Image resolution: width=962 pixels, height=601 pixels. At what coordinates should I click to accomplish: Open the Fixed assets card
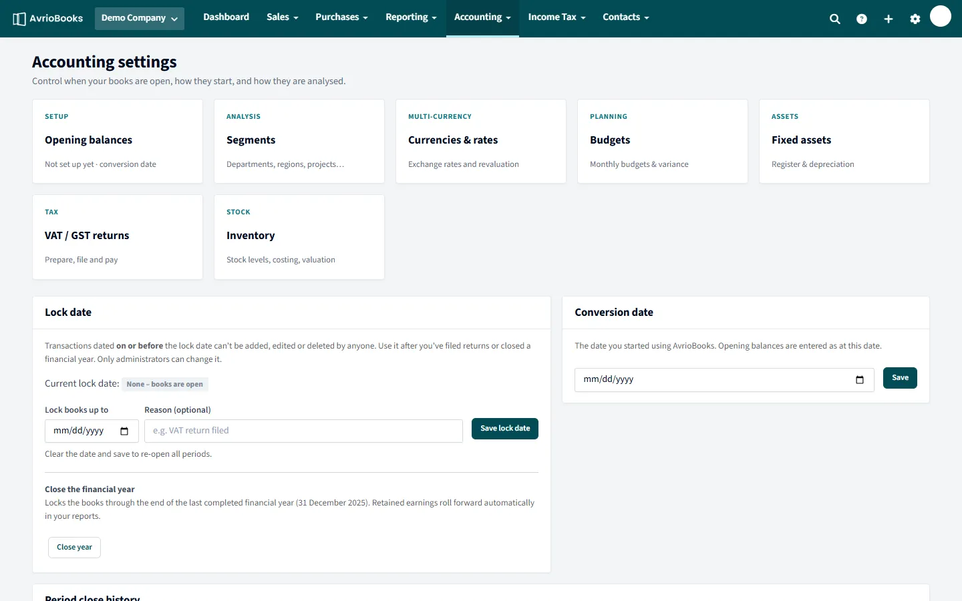(844, 142)
